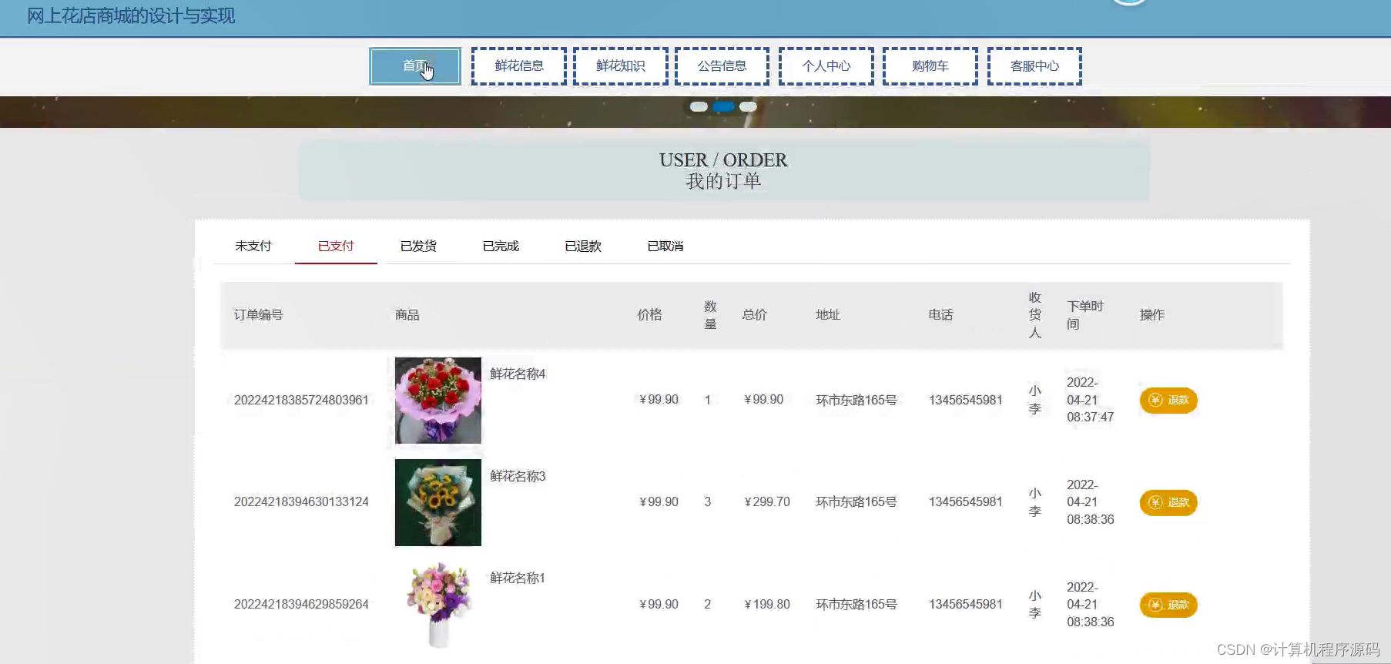
Task: Click the 操作 column header
Action: pyautogui.click(x=1152, y=315)
